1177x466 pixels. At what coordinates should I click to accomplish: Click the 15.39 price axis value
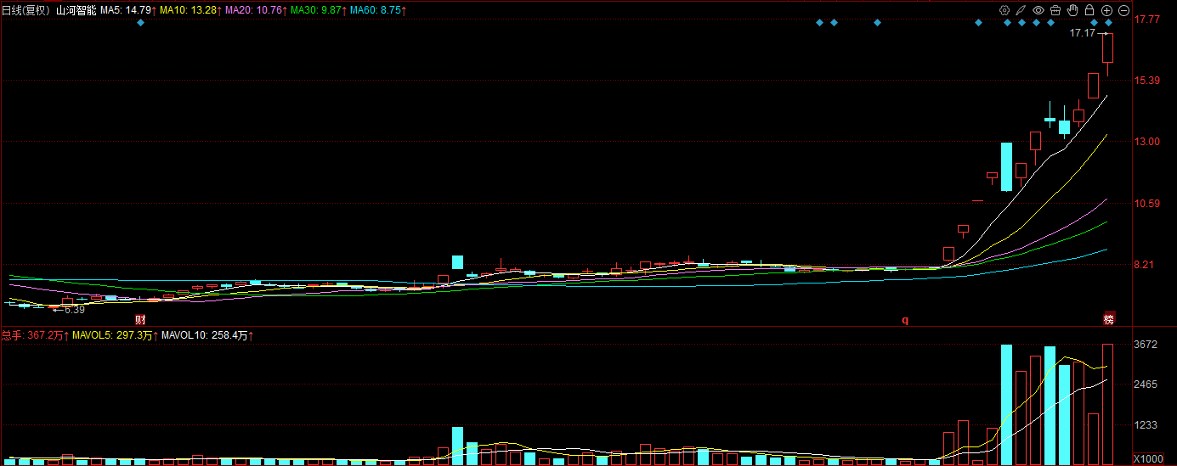point(1147,80)
